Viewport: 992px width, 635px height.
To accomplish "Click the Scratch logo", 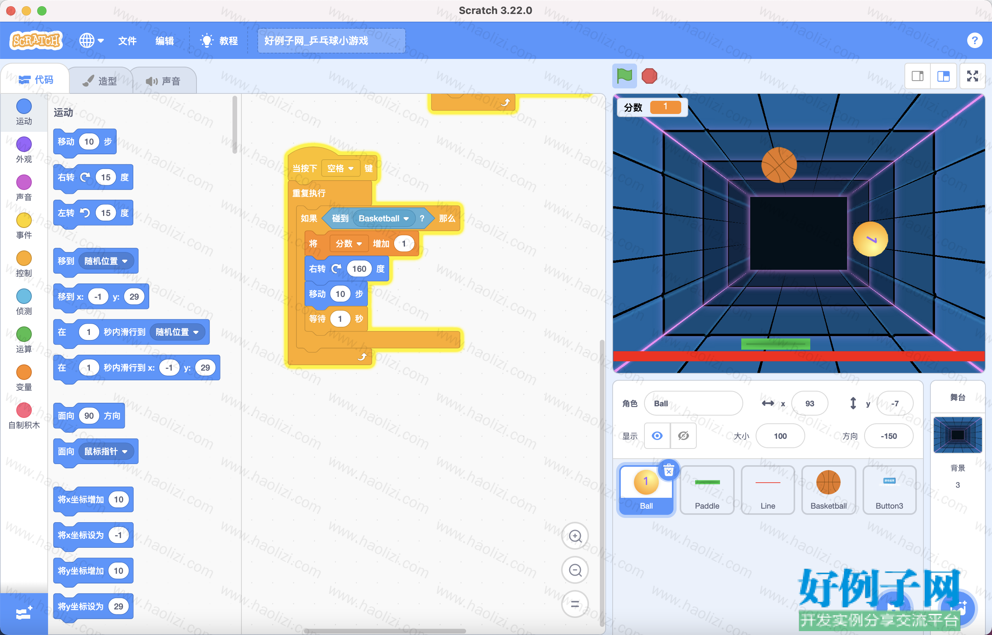I will pos(36,40).
